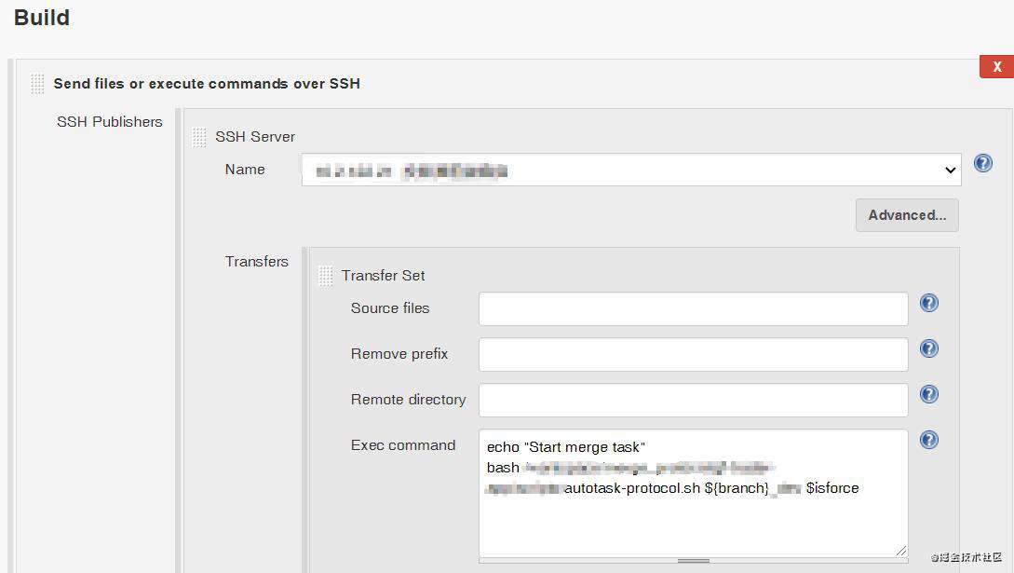The height and width of the screenshot is (573, 1014).
Task: Click the 'Remove prefix' label
Action: (x=399, y=354)
